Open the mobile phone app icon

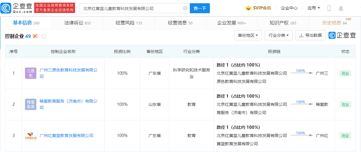[329, 8]
